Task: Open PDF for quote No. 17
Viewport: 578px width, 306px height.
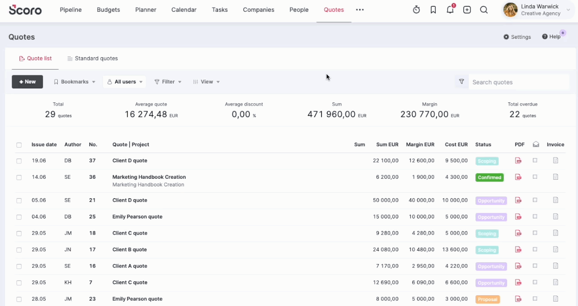Action: coord(518,250)
